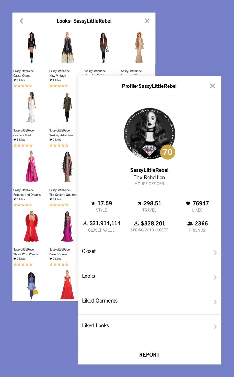Tap the star icon next to 17.59 style

click(x=93, y=203)
